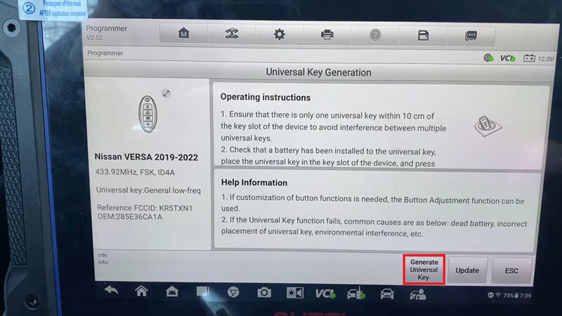Screen dimensions: 562x316
Task: Tap the Nissan key fob thumbnail
Action: pos(148,114)
